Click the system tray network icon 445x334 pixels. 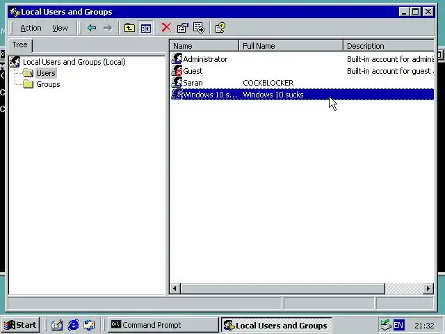pyautogui.click(x=386, y=325)
